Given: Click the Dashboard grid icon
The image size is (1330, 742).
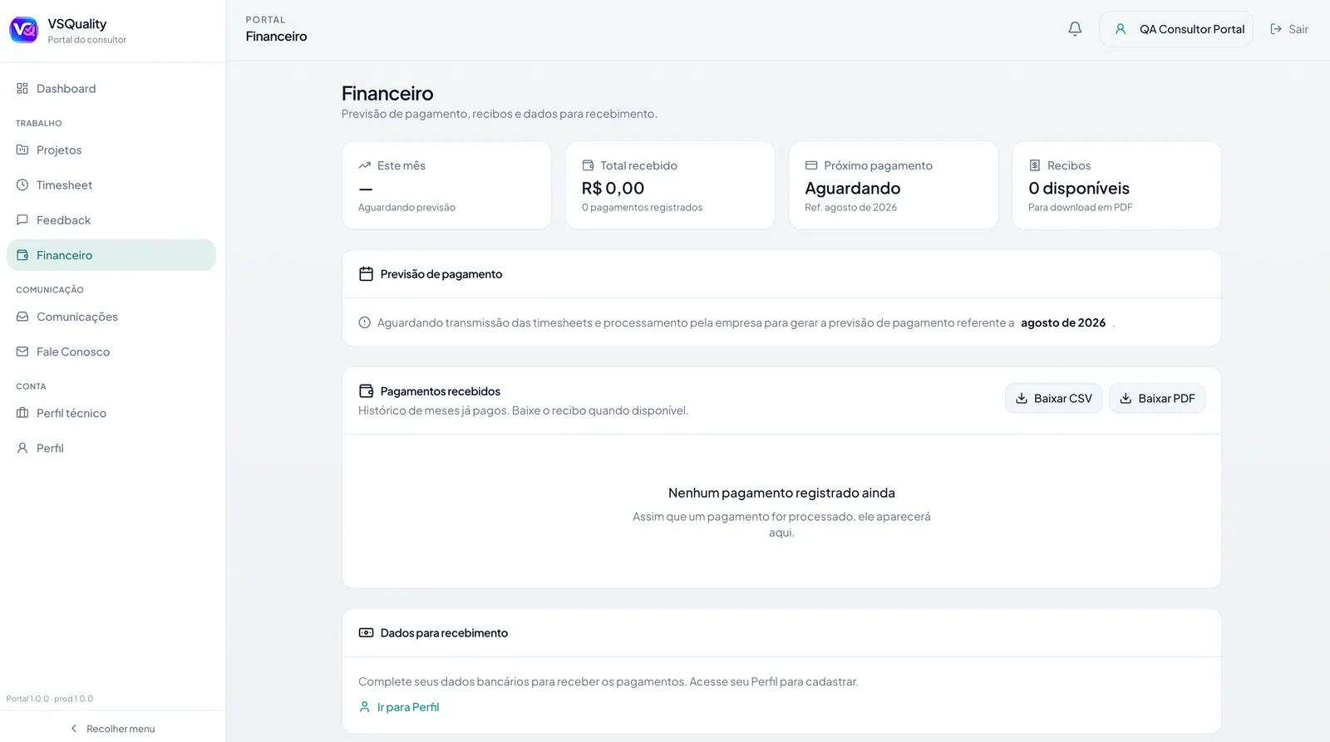Looking at the screenshot, I should click(22, 89).
